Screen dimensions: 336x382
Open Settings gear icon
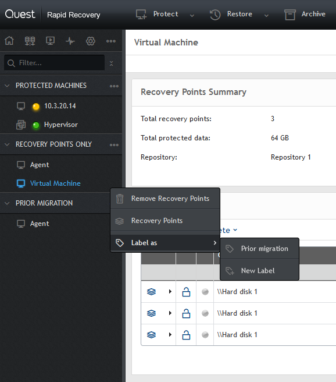(x=91, y=41)
